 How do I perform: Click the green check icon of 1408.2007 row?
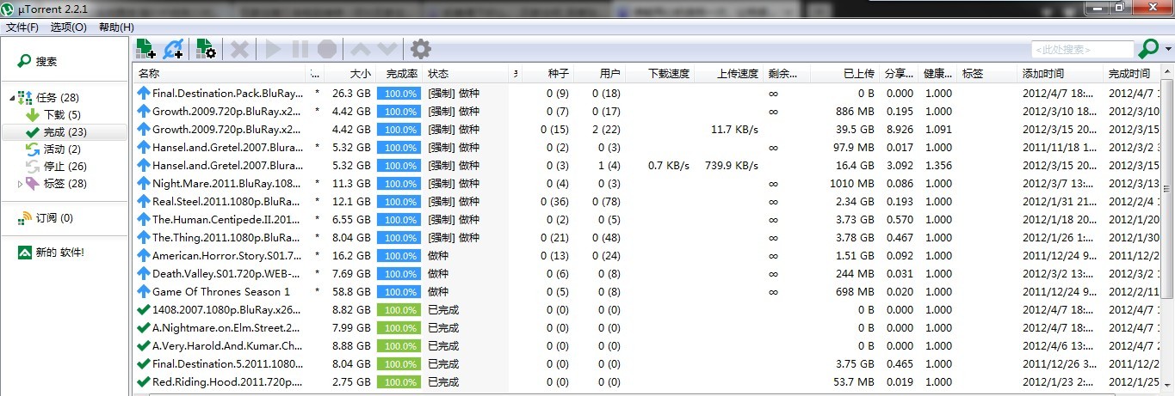(x=143, y=309)
